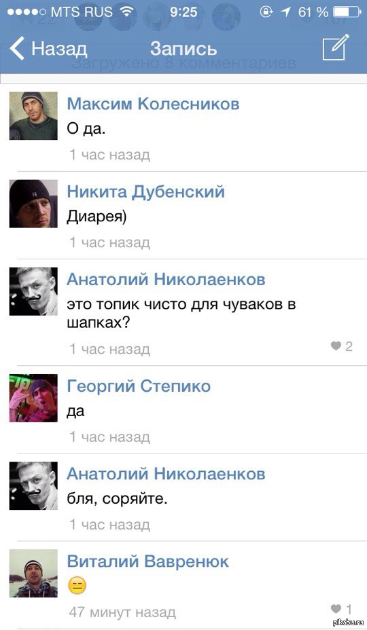Open Виталий Вавренюк's profile name
Screen dimensions: 367x630
point(147,561)
